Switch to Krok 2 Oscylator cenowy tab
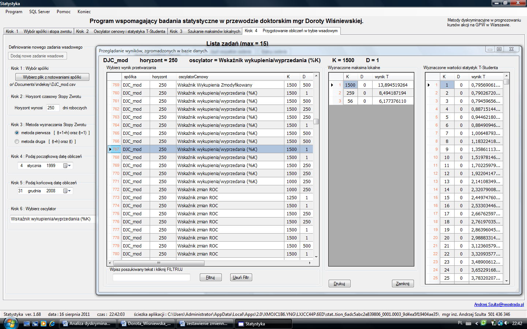 [x=121, y=31]
